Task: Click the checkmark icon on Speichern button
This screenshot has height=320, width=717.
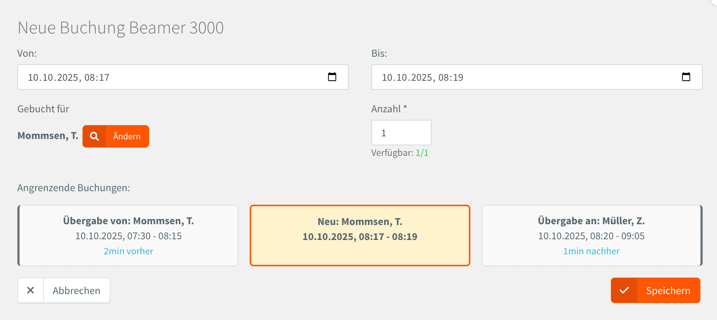Action: pyautogui.click(x=624, y=290)
